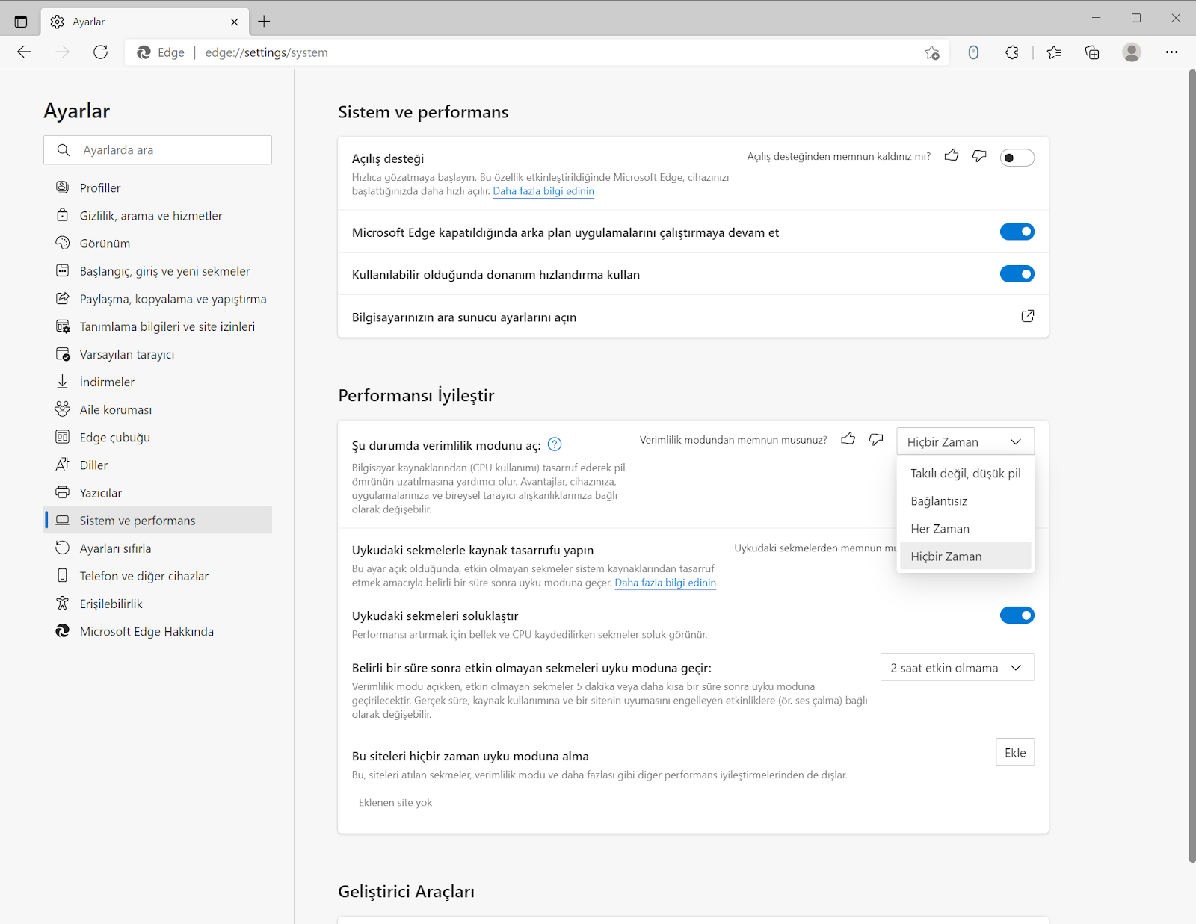Click the tab actions menu icon
This screenshot has height=924, width=1196.
[x=21, y=22]
